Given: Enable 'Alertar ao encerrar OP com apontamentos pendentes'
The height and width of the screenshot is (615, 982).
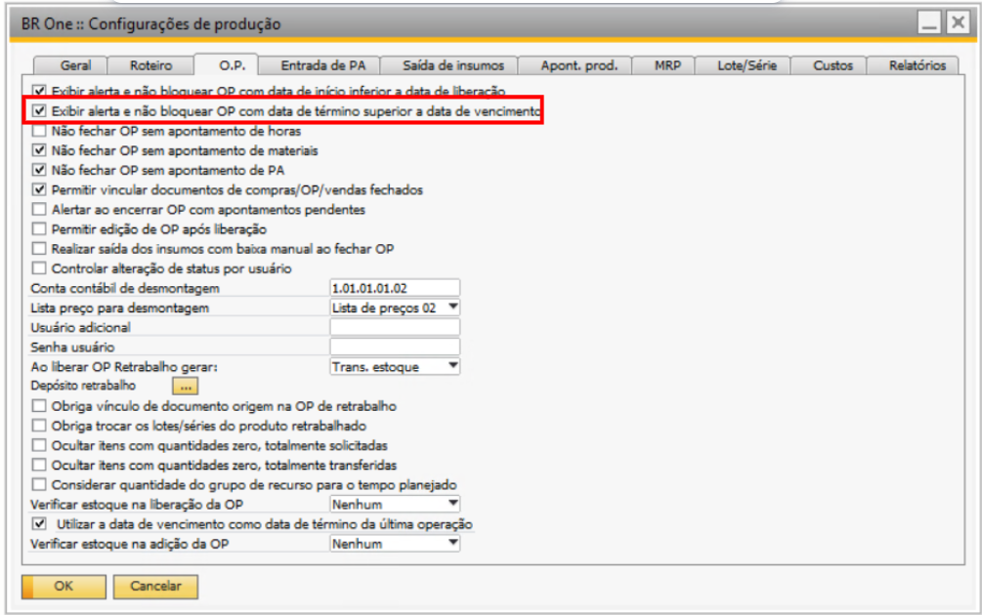Looking at the screenshot, I should (x=39, y=209).
